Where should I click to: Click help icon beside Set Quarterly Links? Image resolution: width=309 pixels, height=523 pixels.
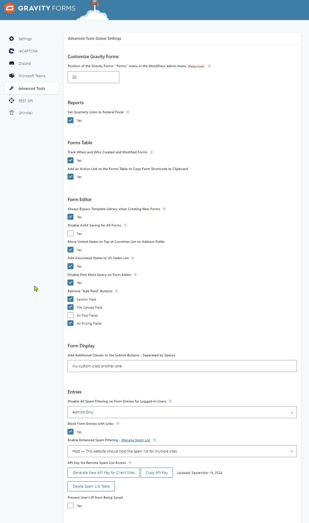coord(128,112)
